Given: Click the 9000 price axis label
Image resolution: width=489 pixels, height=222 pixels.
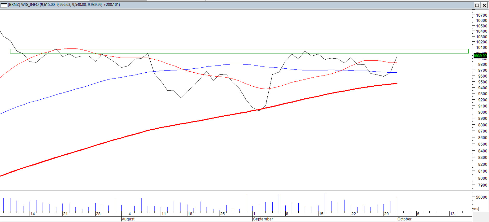Looking at the screenshot, I should 482,112.
